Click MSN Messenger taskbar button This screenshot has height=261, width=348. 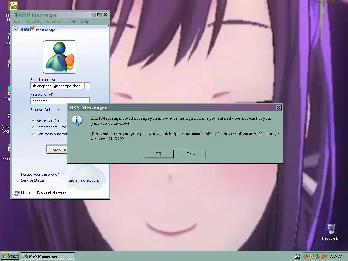(48, 256)
